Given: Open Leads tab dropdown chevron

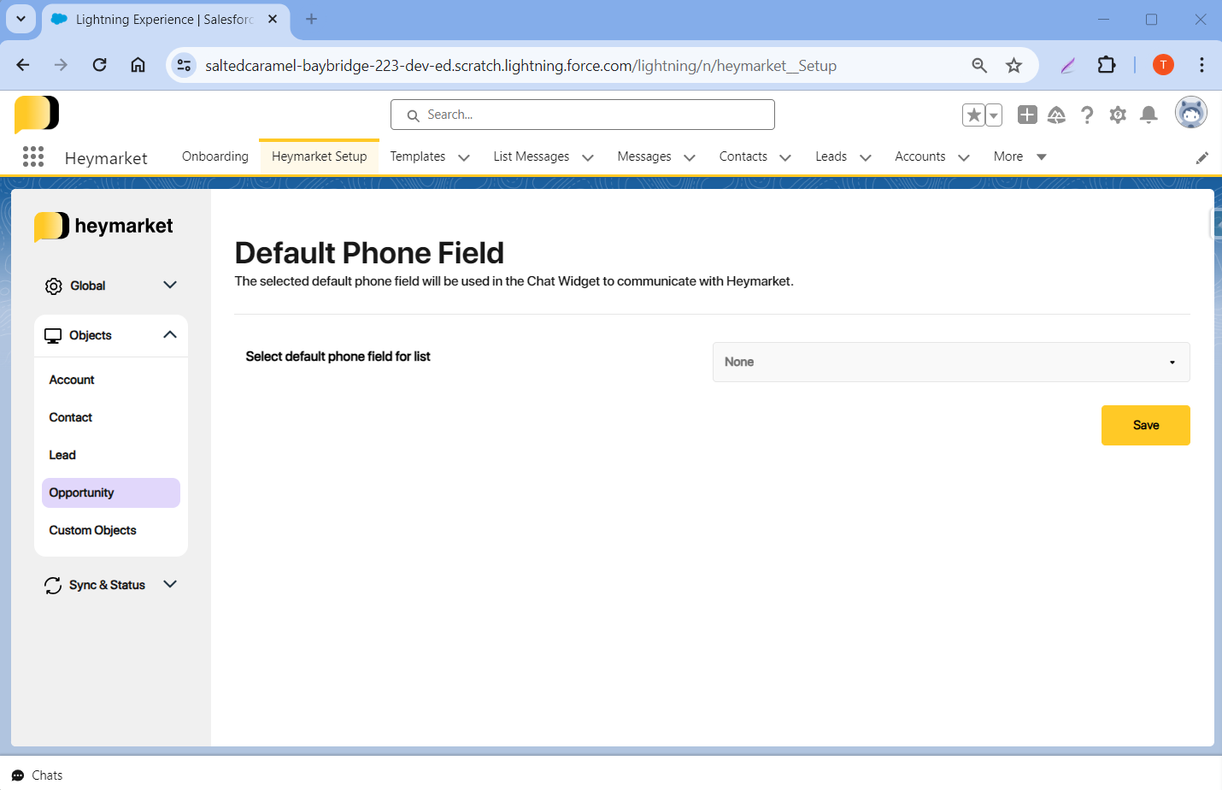Looking at the screenshot, I should click(x=865, y=157).
